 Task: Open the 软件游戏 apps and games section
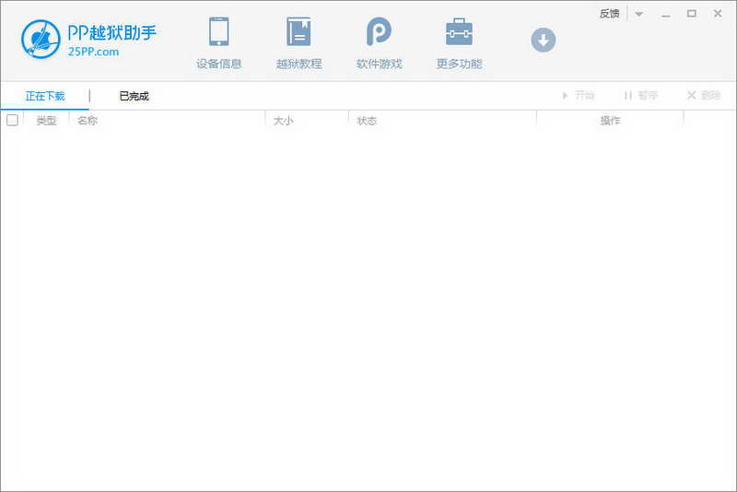(x=379, y=43)
